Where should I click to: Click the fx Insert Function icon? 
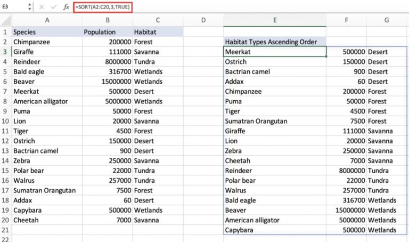66,7
